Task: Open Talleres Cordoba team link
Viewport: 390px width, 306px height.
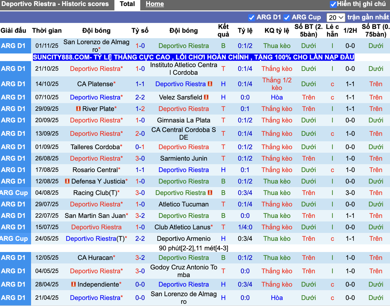Action: (95, 147)
